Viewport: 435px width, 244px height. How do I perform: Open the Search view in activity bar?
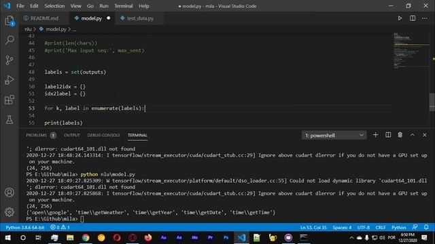click(10, 40)
